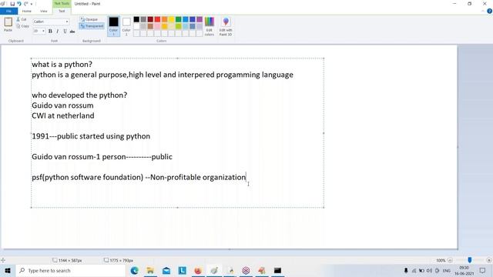Click the Copy button

(22, 26)
